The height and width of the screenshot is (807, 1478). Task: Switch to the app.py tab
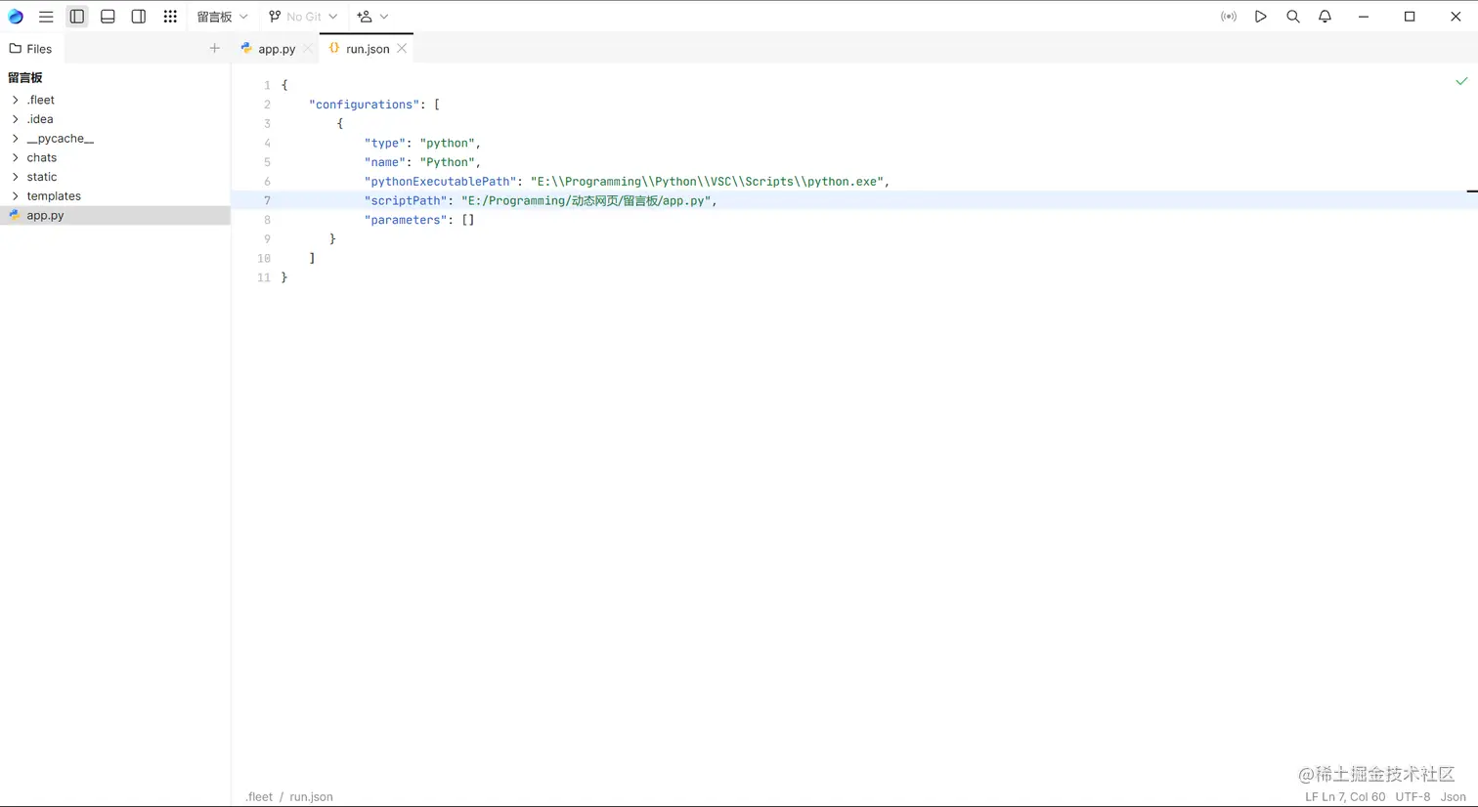[x=277, y=49]
